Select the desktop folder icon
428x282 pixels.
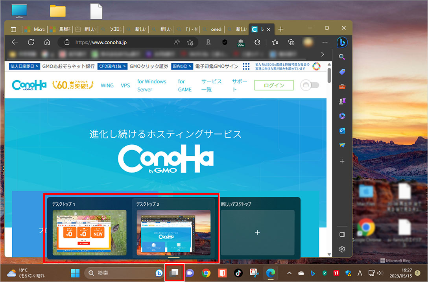pos(57,11)
